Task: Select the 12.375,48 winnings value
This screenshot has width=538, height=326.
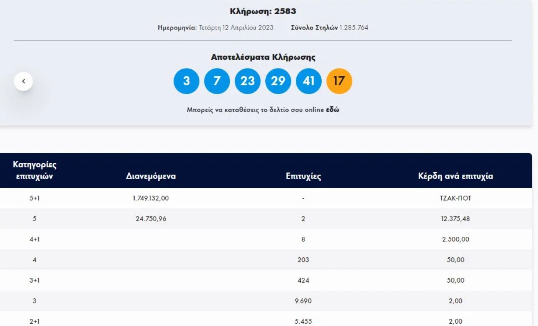Action: click(455, 219)
